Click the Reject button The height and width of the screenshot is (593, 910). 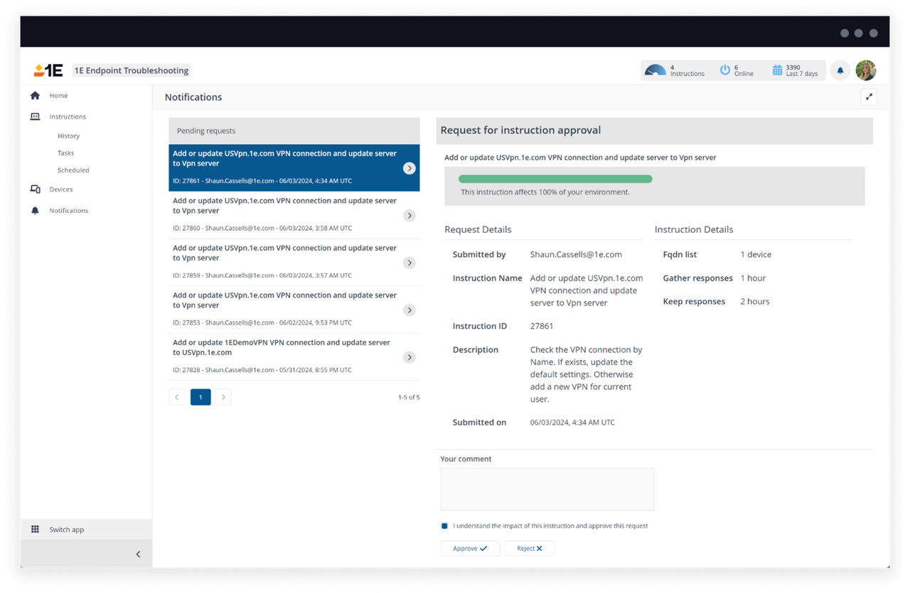[x=529, y=548]
